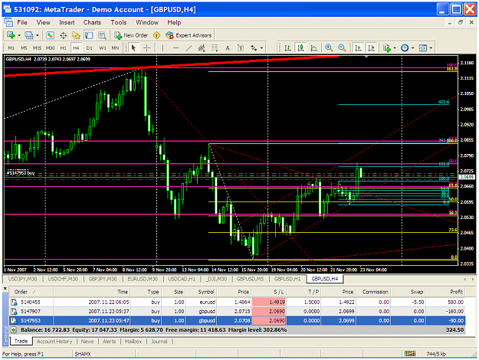Switch to USDJPY,M30 chart tab
This screenshot has height=360, width=479.
tap(22, 279)
